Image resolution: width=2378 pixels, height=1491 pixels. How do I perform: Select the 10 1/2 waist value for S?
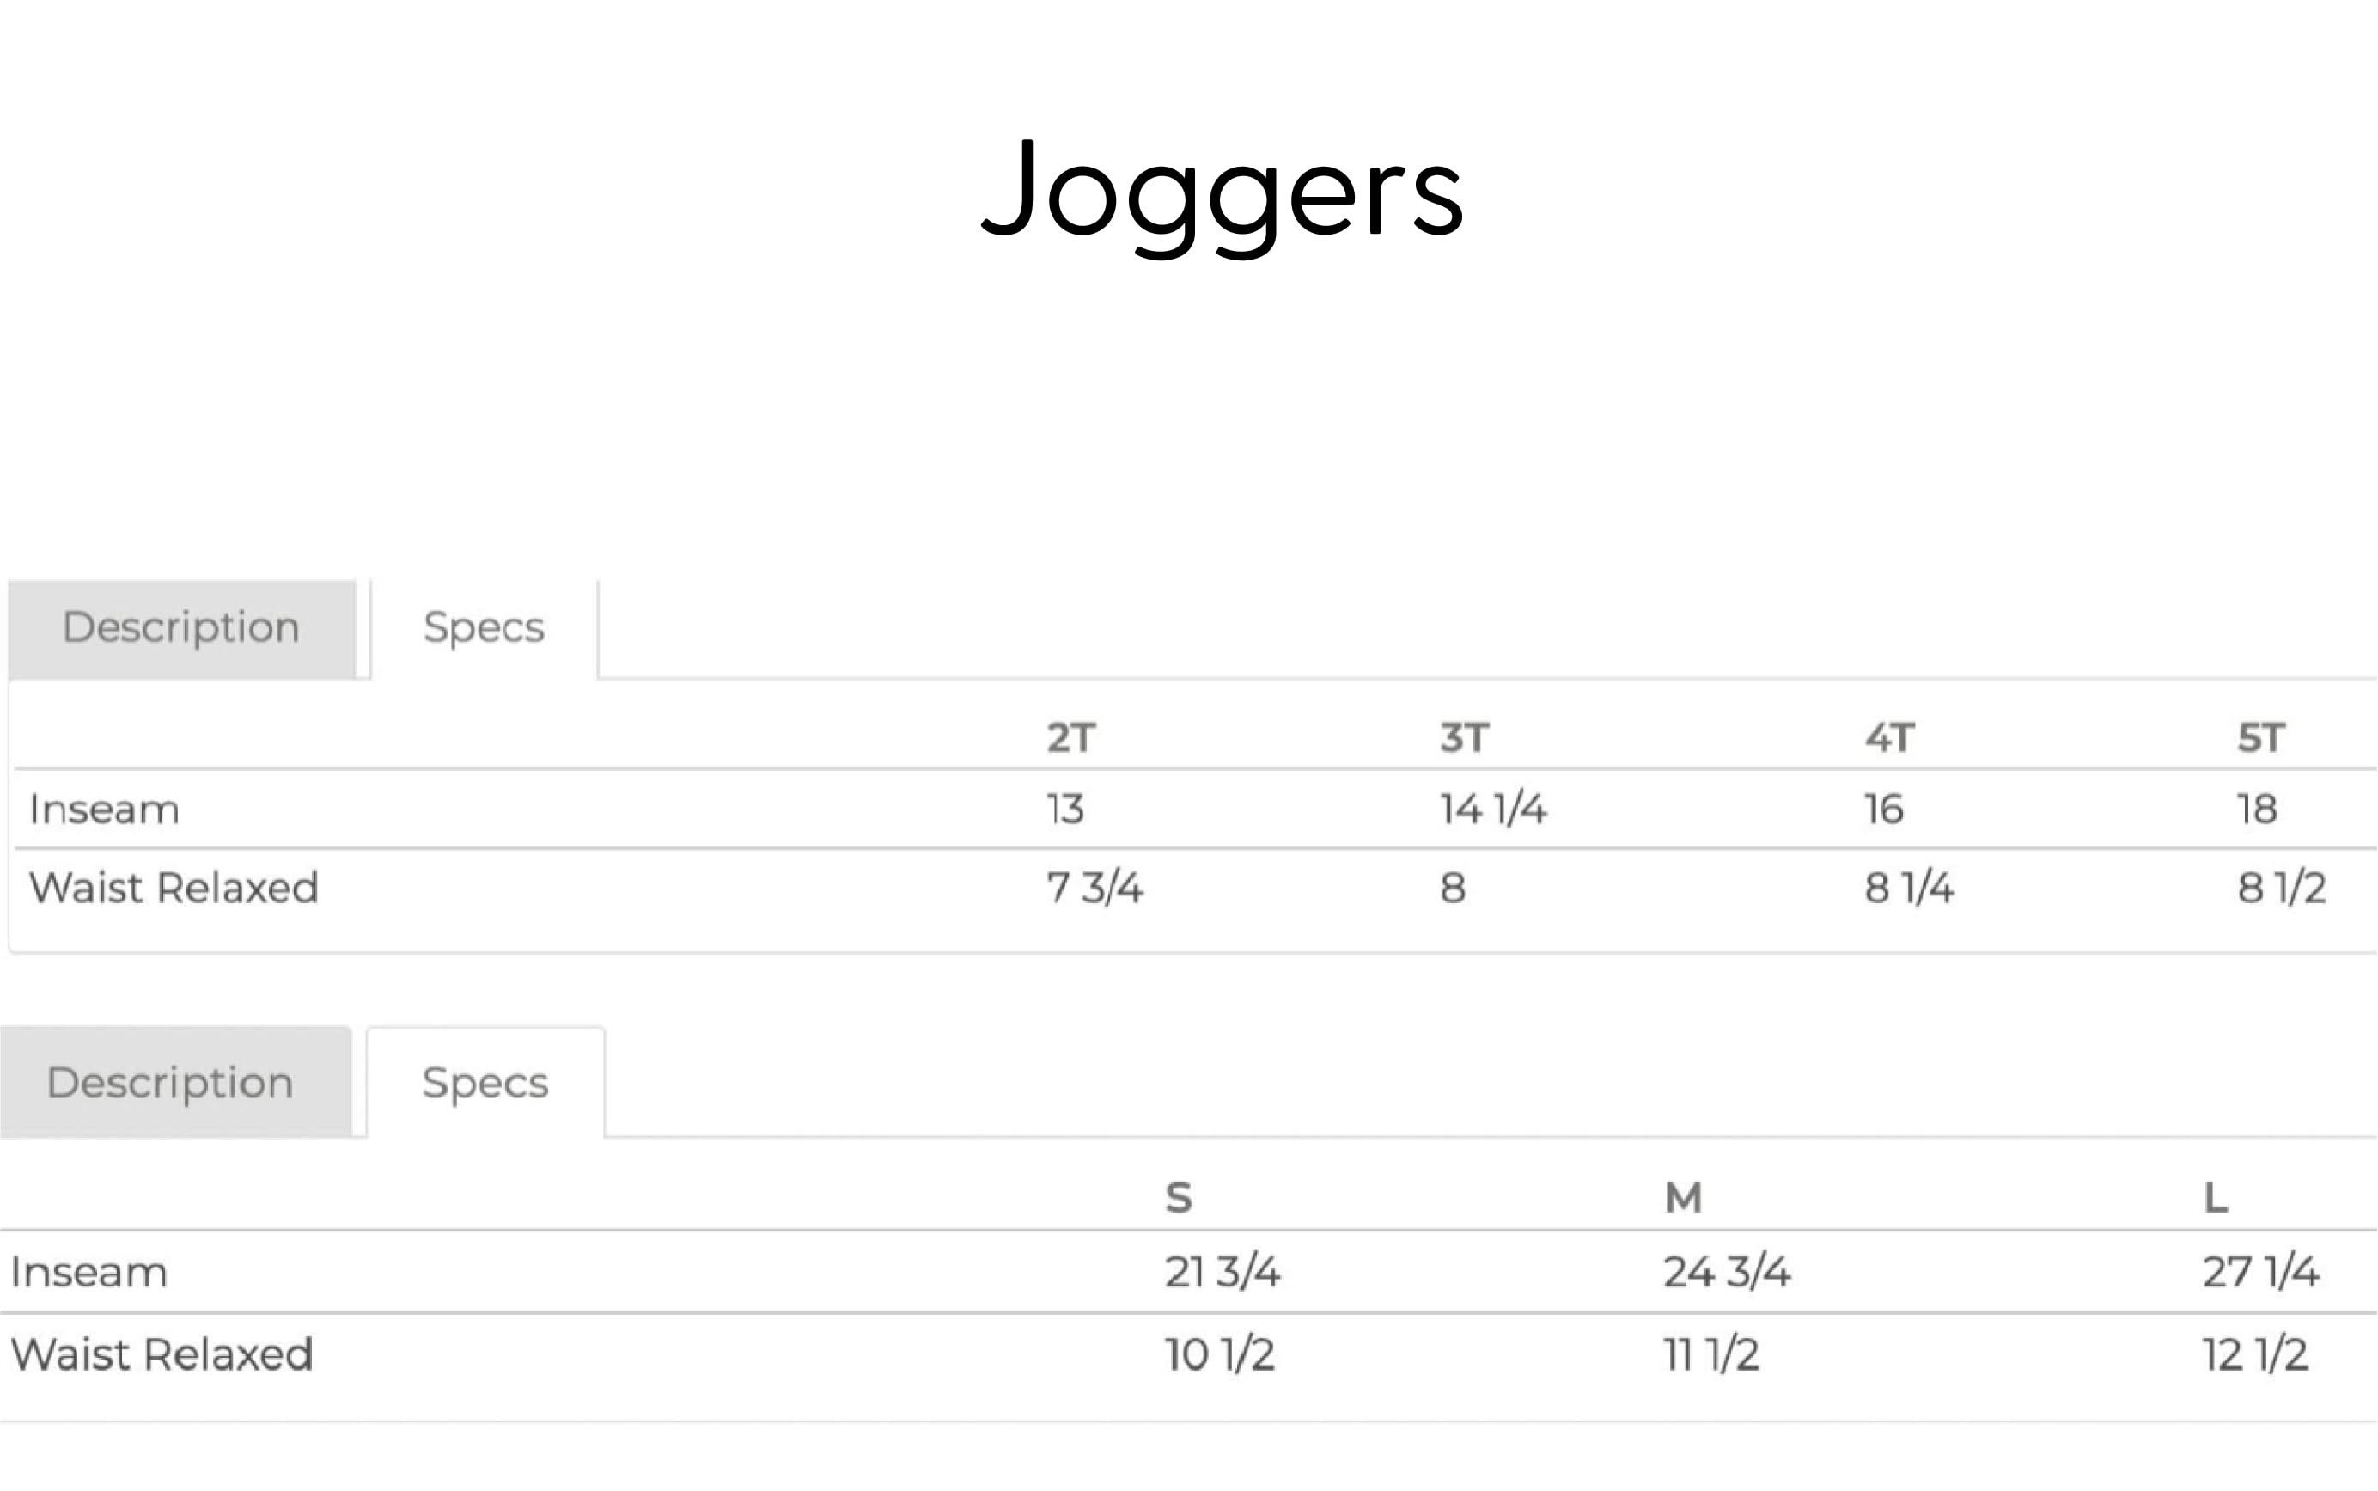[1217, 1355]
